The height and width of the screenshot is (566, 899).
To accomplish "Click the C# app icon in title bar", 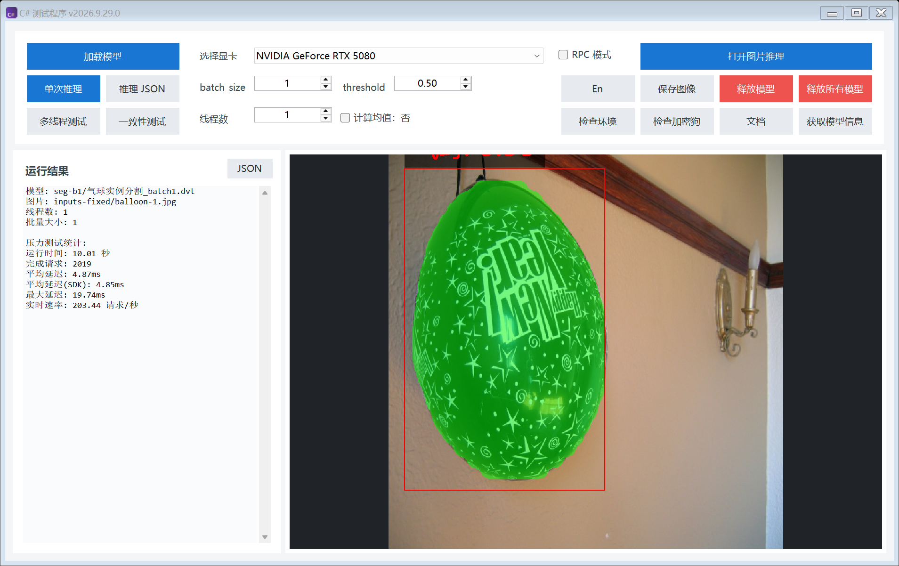I will coord(11,13).
